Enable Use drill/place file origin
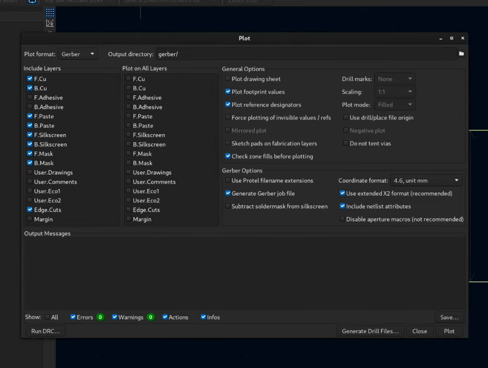488x368 pixels. pyautogui.click(x=346, y=117)
